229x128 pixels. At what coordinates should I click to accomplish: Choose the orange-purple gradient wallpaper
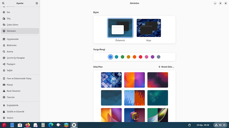[134, 80]
